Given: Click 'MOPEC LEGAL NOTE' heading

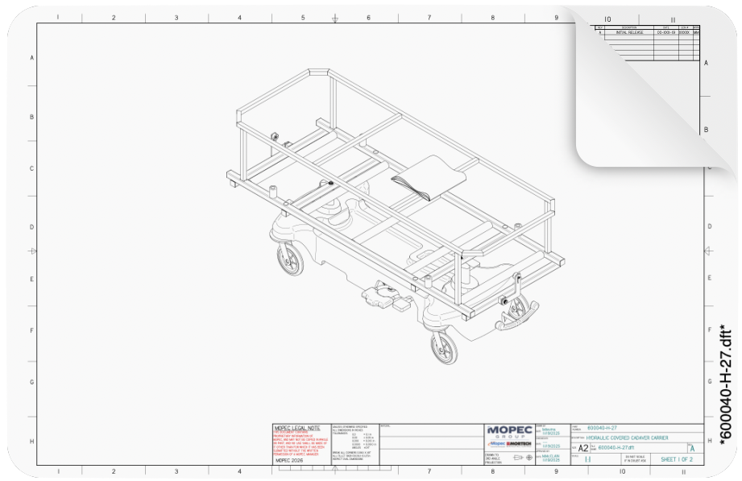Looking at the screenshot, I should click(x=297, y=428).
